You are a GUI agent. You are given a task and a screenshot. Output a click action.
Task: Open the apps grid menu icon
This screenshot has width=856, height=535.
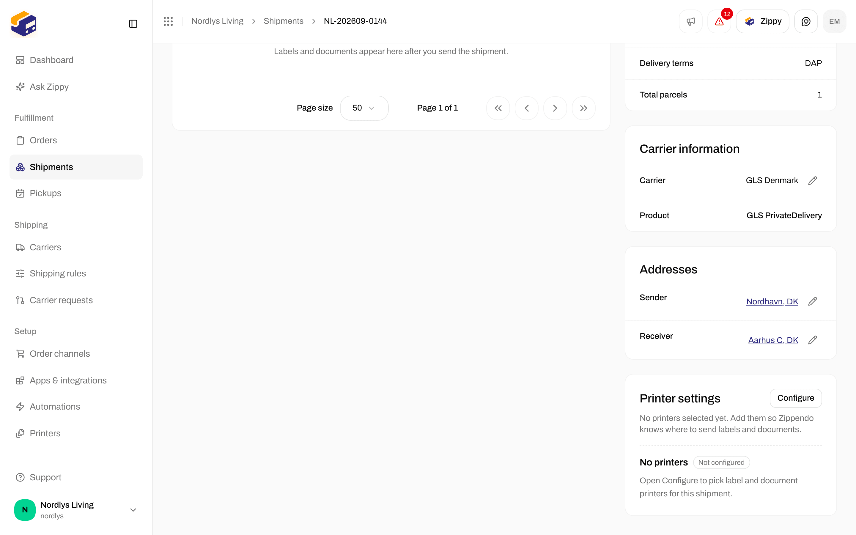tap(168, 21)
